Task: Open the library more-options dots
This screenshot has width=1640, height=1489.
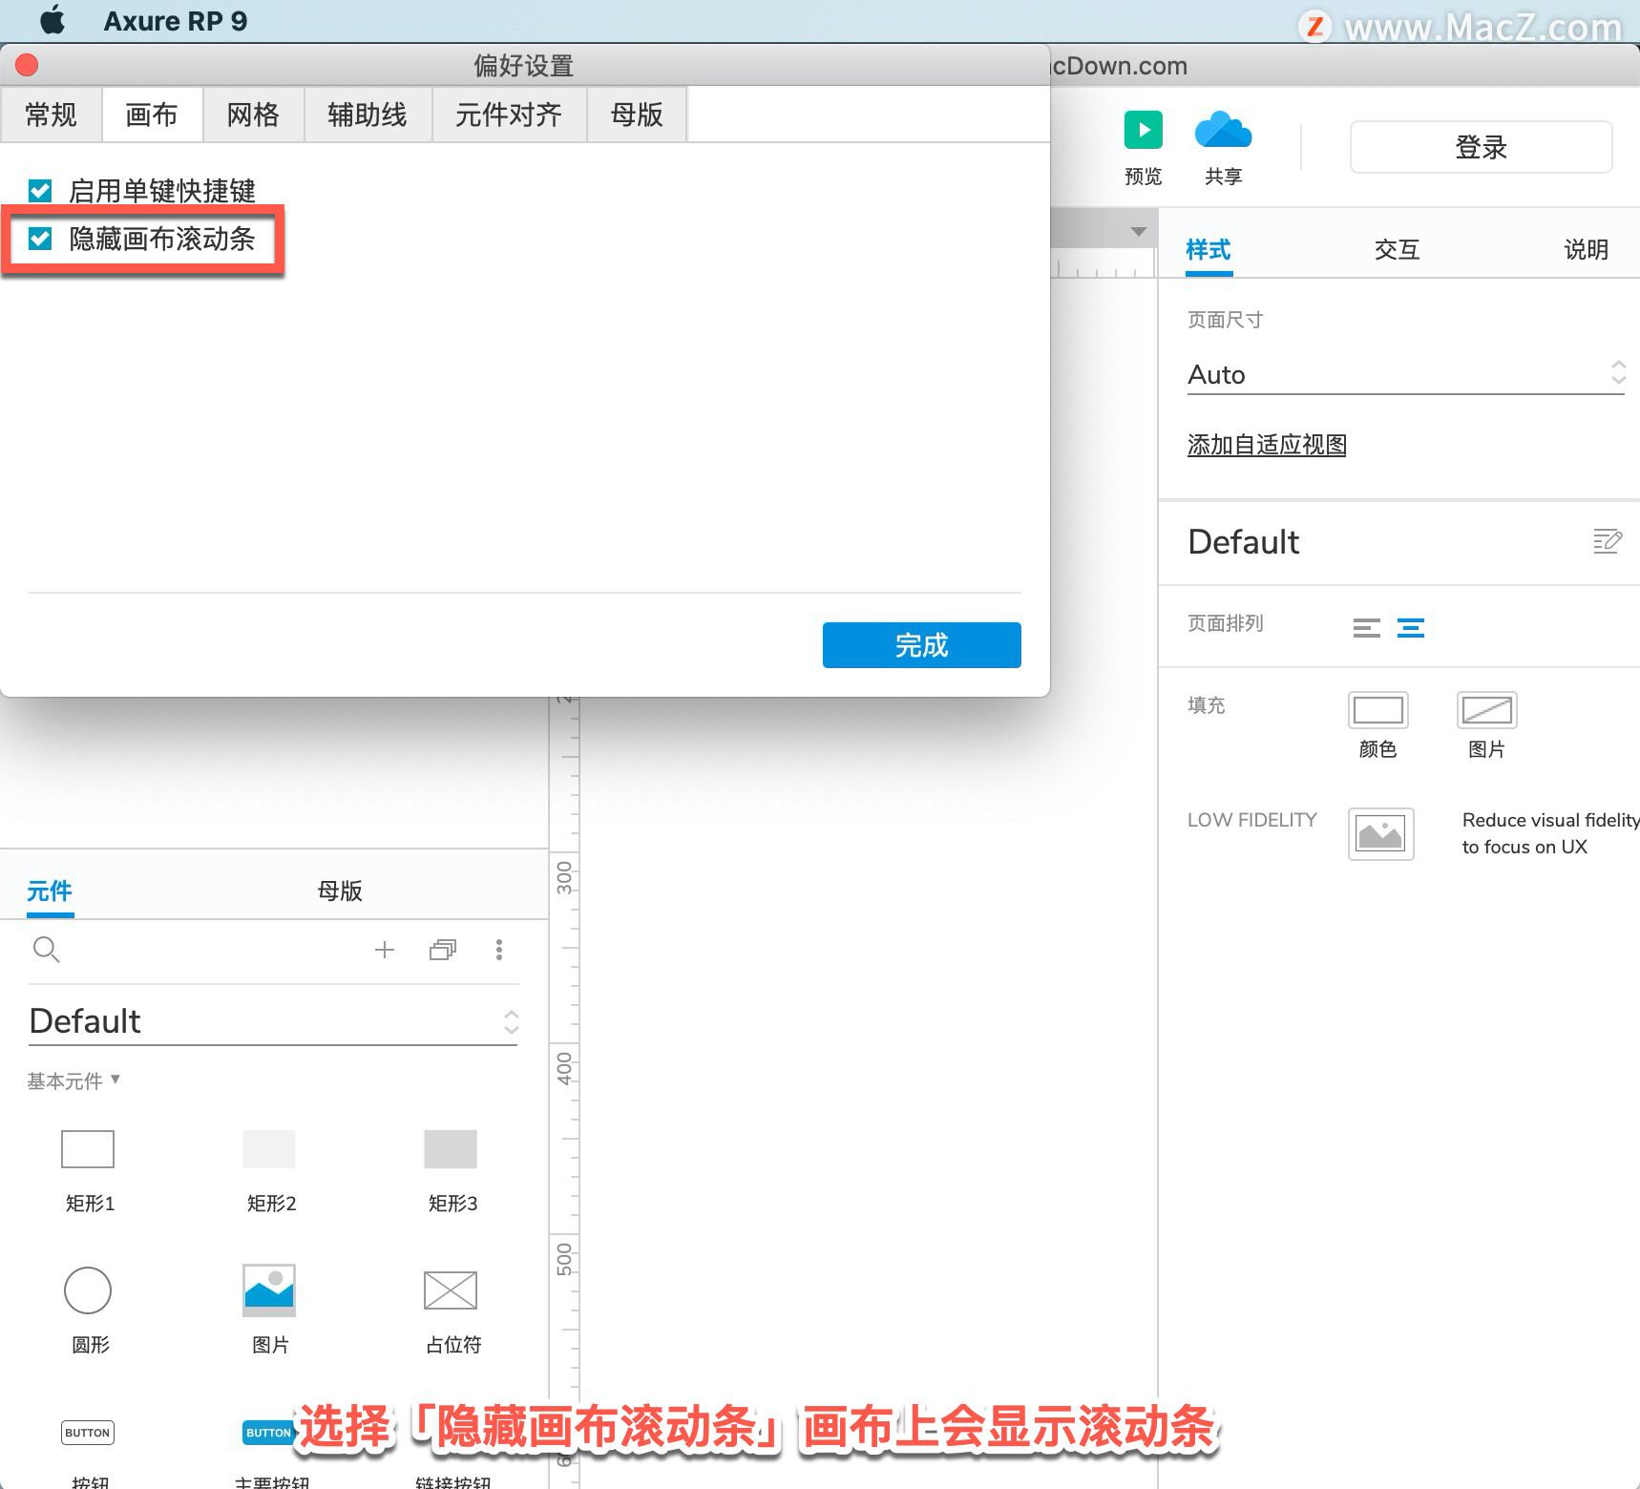Action: [498, 950]
